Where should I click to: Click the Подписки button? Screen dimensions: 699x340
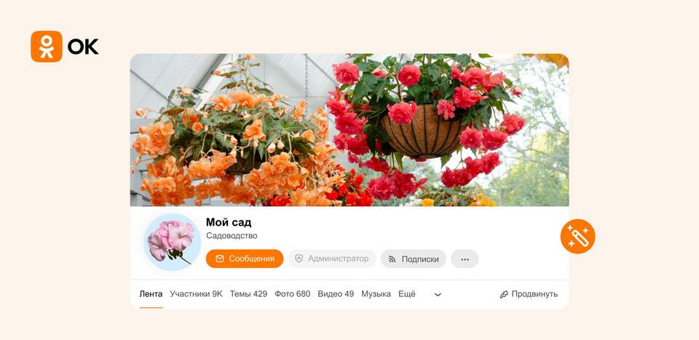pyautogui.click(x=414, y=259)
